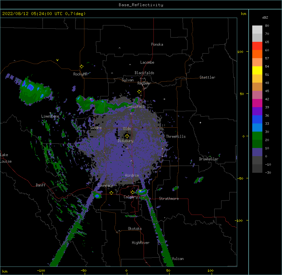The image size is (282, 275).
Task: Select the magenta swatch in the dBZ legend
Action: (x=257, y=103)
